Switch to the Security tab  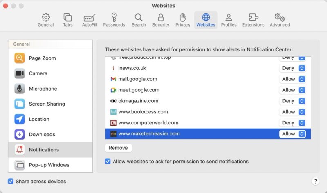click(x=161, y=20)
